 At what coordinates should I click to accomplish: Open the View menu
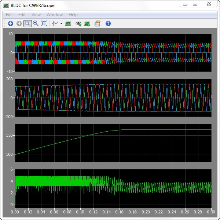pos(36,15)
